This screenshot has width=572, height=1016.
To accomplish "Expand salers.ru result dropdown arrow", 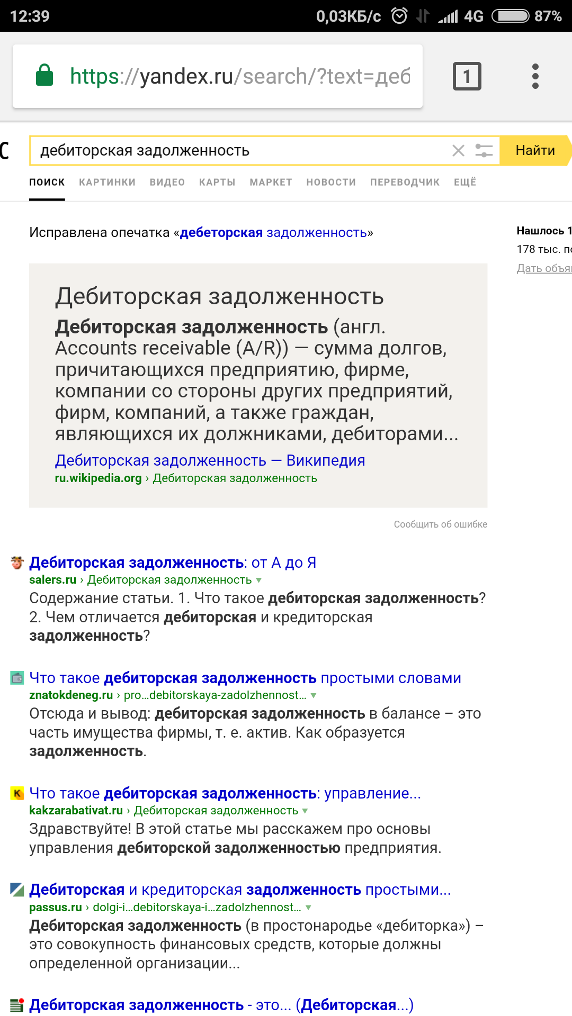I will 259,580.
